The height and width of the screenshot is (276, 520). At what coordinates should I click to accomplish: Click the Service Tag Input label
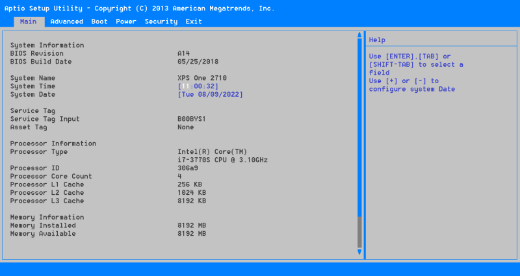pyautogui.click(x=45, y=119)
